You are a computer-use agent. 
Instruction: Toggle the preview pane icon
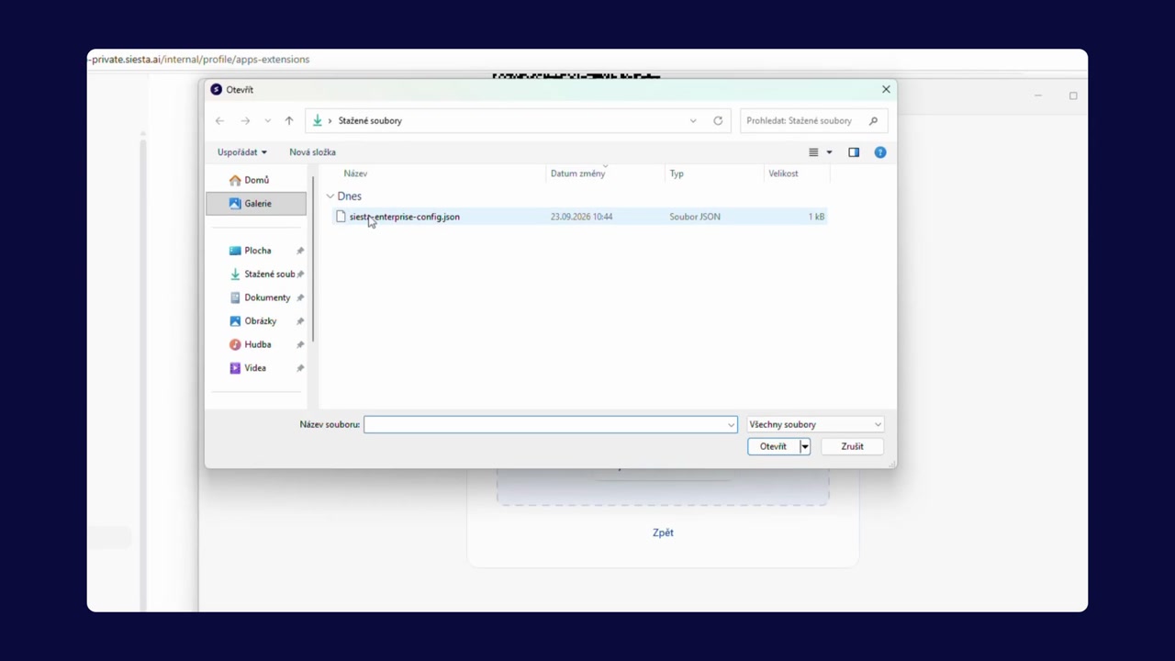[x=854, y=152]
